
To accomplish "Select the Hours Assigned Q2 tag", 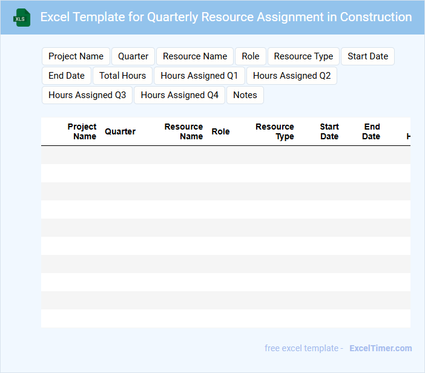I will tap(292, 76).
